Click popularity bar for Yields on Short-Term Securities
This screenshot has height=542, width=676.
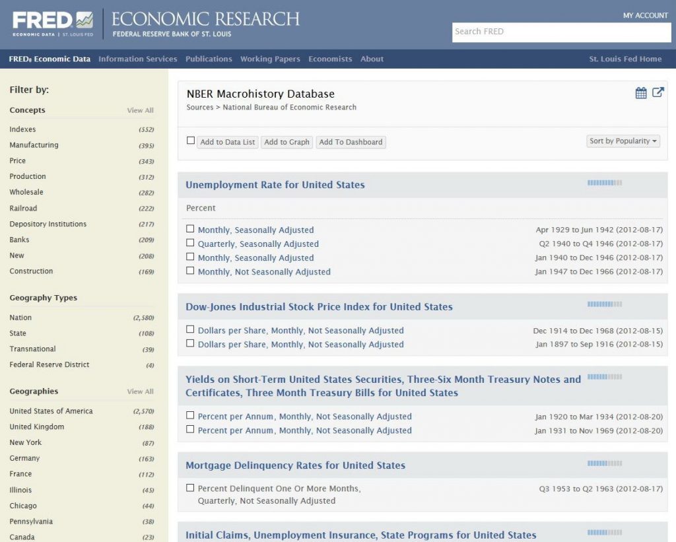(x=604, y=377)
